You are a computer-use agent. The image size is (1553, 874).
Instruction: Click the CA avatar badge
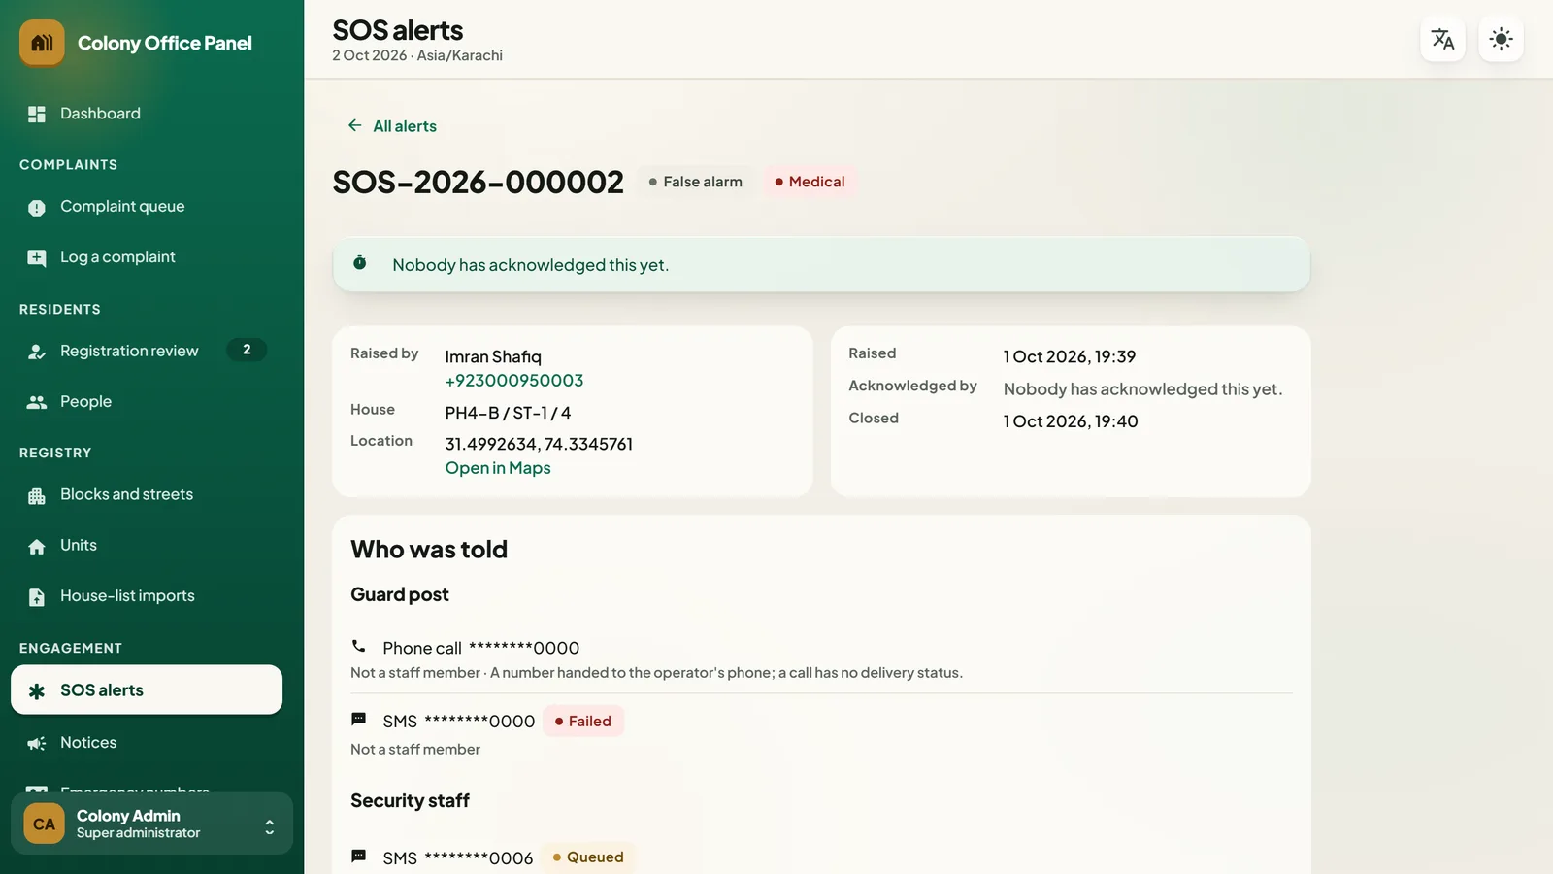[x=44, y=824]
